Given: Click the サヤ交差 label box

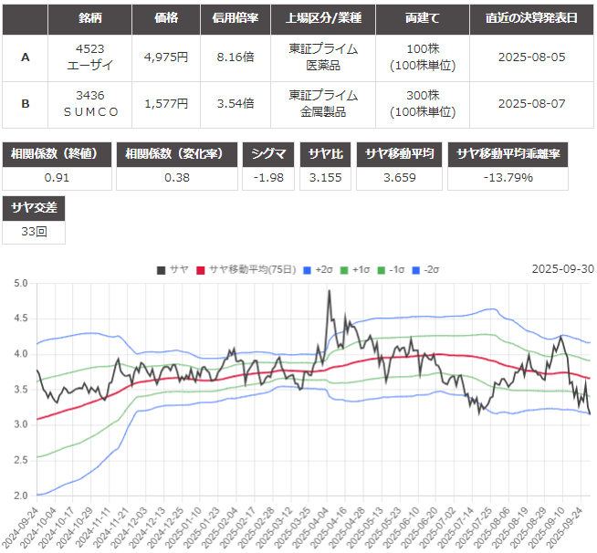Looking at the screenshot, I should [33, 208].
